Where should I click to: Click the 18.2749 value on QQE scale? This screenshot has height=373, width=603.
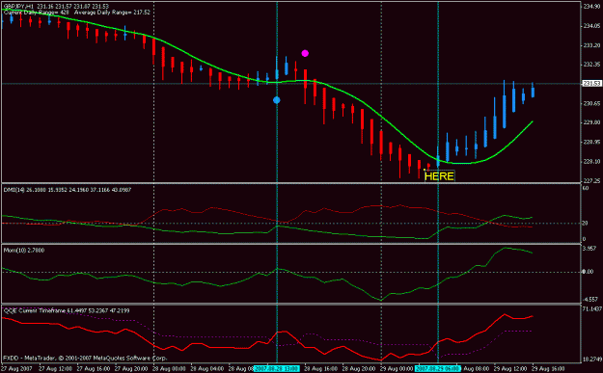pyautogui.click(x=591, y=360)
